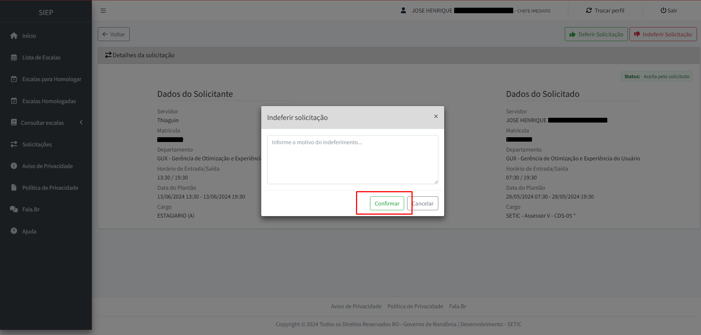Click the horário 13:30 / 19:30 value
This screenshot has width=701, height=335.
tap(172, 177)
